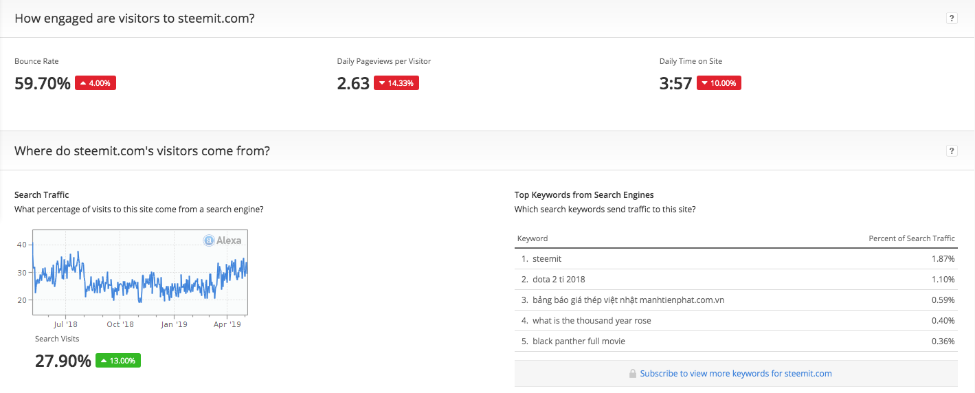Screen dimensions: 975x393
Task: Click the Jul '18 axis label
Action: 65,324
